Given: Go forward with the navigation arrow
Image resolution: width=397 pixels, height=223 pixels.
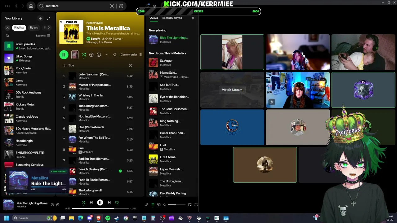Looking at the screenshot, I should pos(23,6).
